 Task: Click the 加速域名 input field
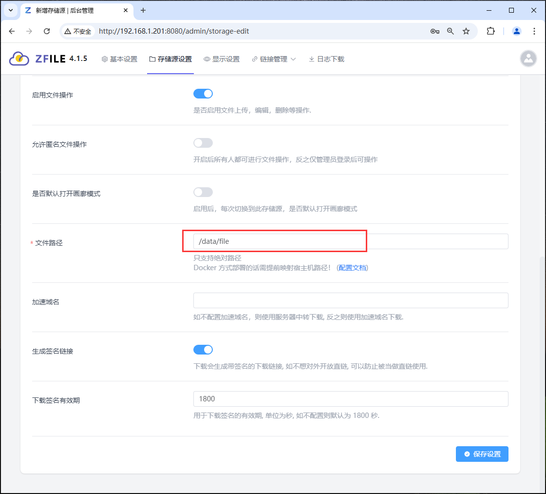[351, 300]
